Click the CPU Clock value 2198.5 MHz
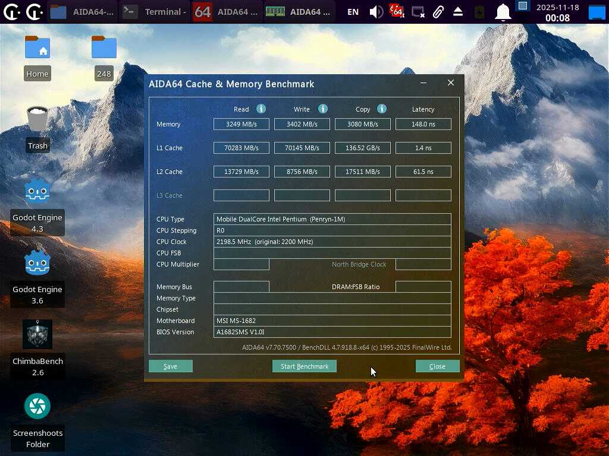Image resolution: width=609 pixels, height=456 pixels. click(x=332, y=242)
